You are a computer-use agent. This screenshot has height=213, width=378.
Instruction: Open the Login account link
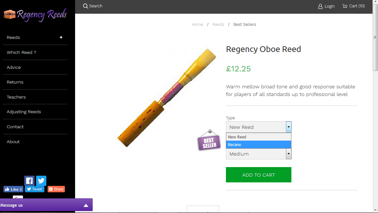tap(326, 6)
